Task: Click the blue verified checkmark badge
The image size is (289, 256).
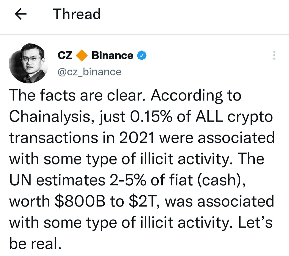Action: [x=142, y=55]
